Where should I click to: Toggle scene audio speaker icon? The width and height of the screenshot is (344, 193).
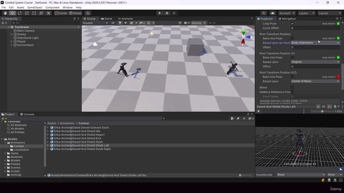(x=125, y=23)
